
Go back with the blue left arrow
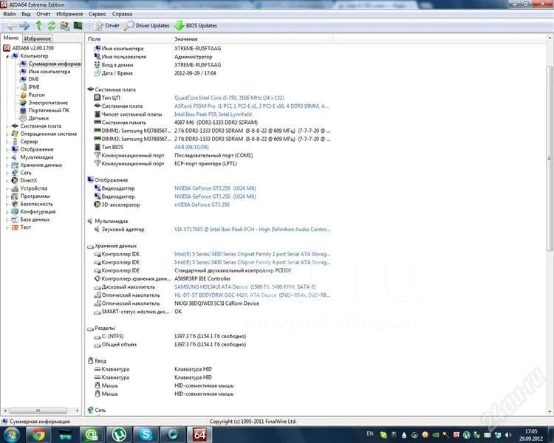11,25
